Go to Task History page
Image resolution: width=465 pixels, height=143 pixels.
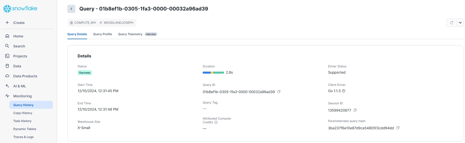coord(22,121)
